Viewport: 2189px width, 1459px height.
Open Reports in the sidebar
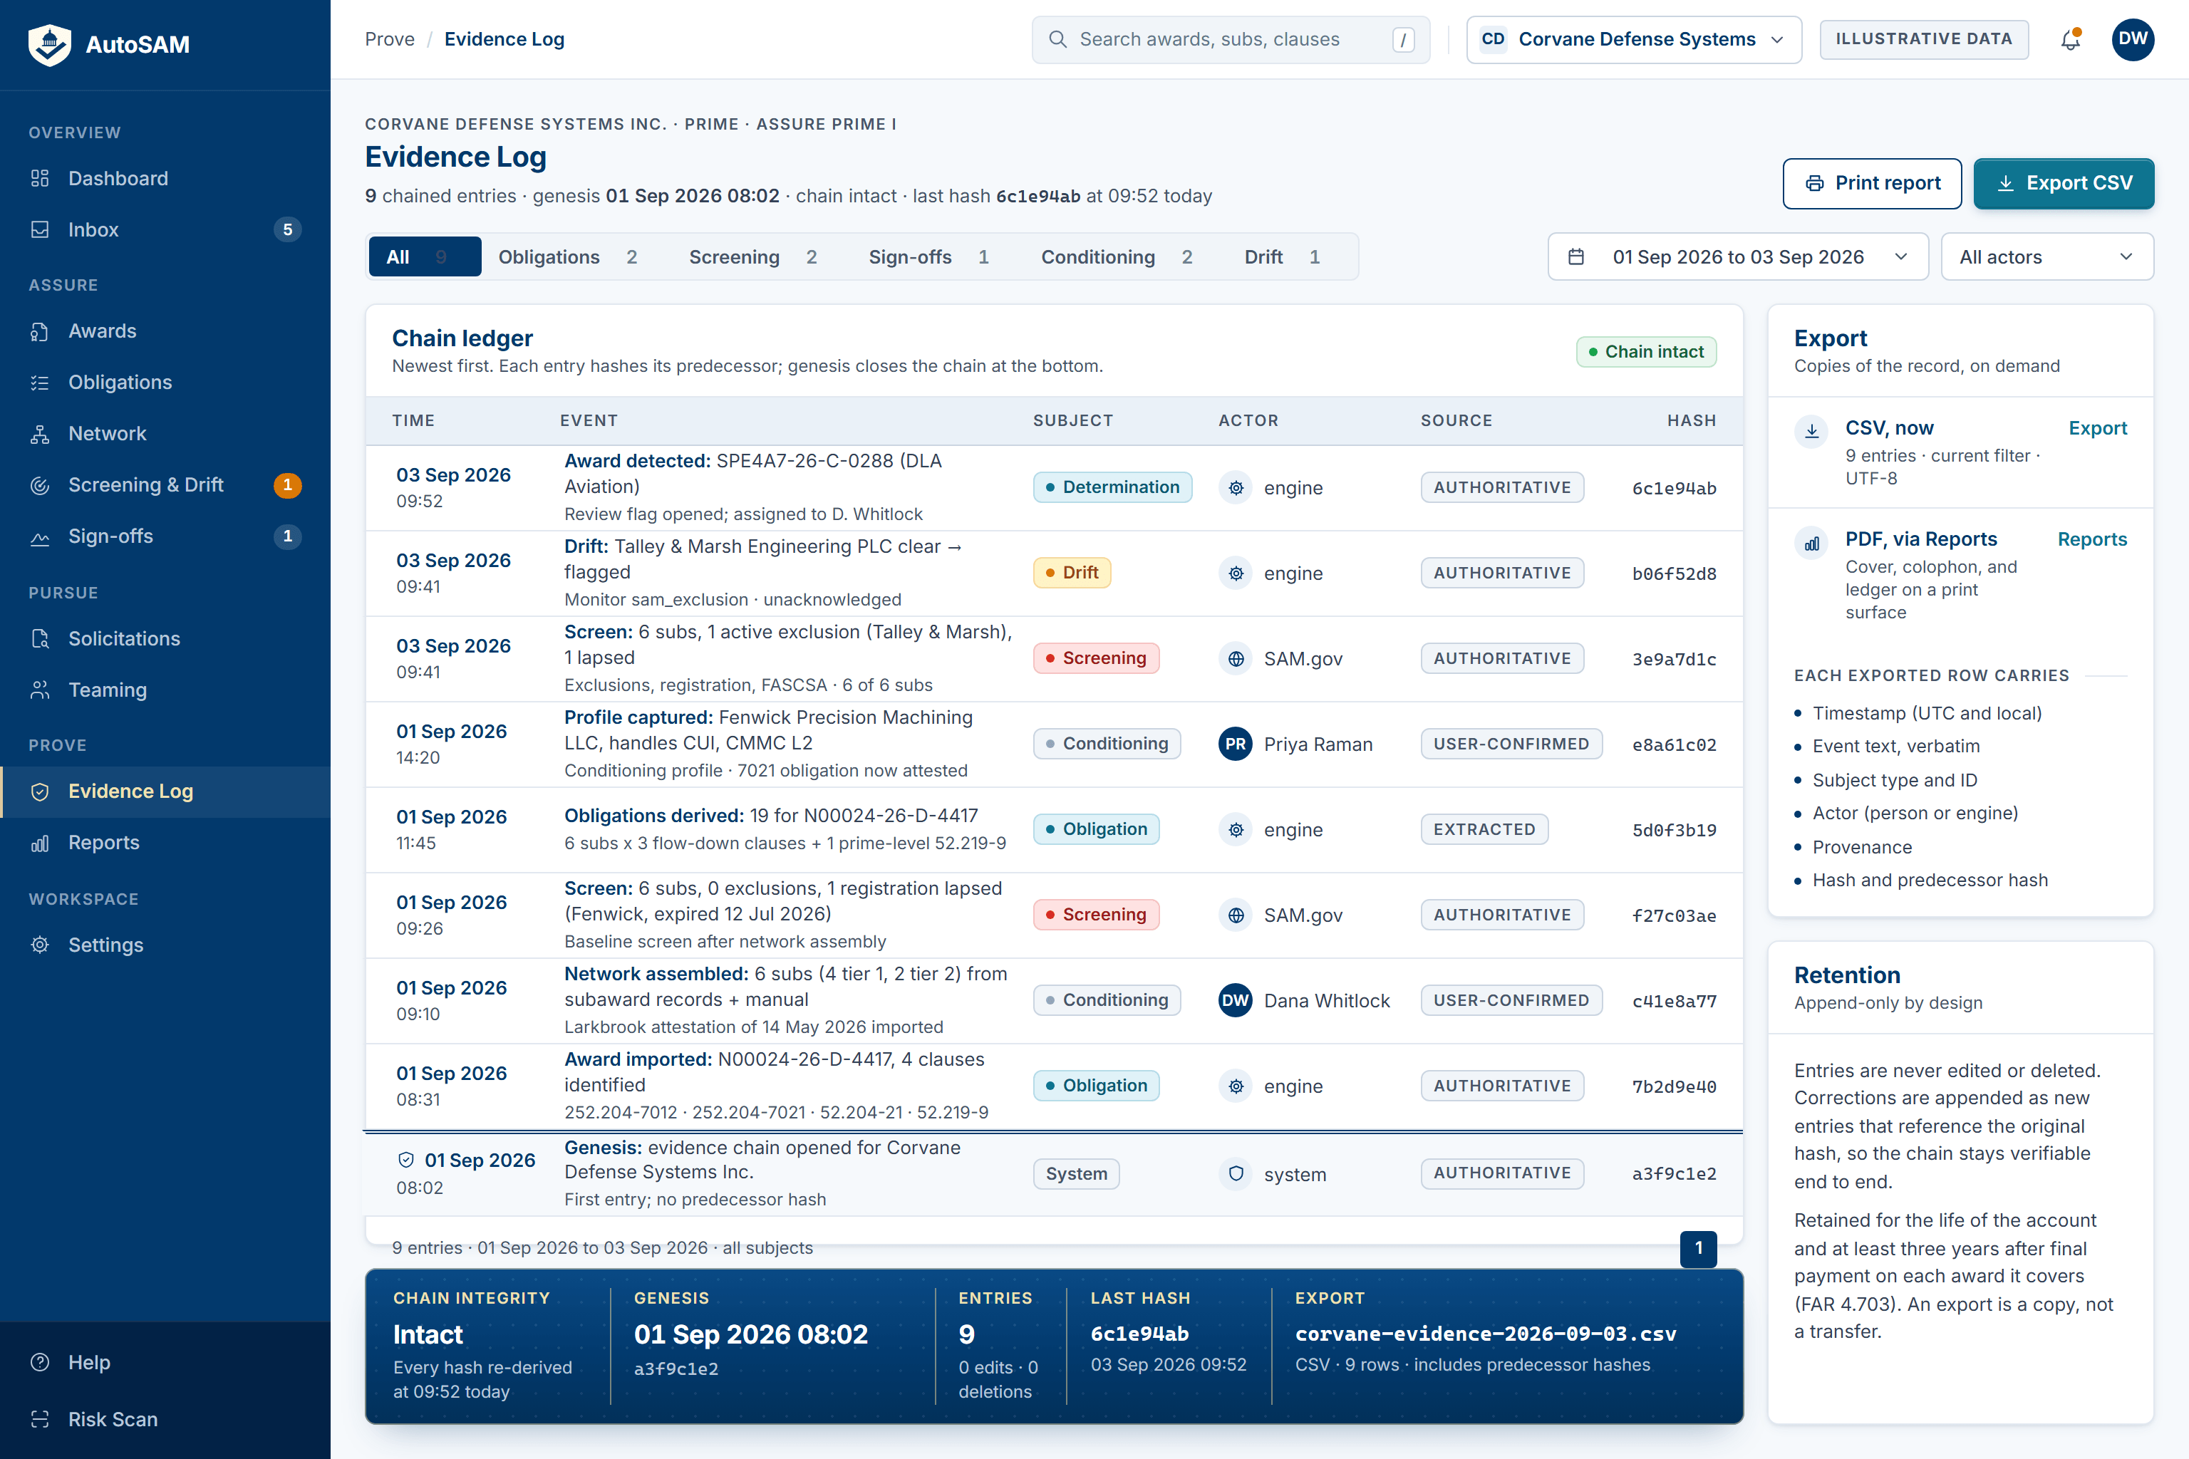165,842
